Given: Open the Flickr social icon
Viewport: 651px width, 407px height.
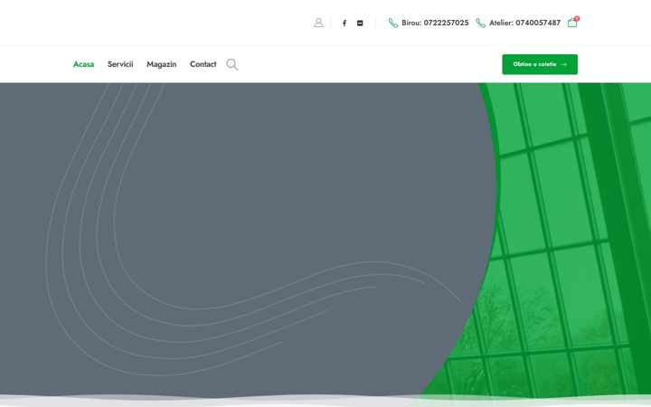Looking at the screenshot, I should click(x=360, y=24).
